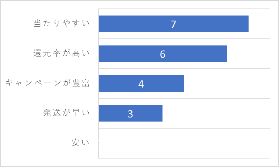Select data label 7 on top bar

point(174,24)
